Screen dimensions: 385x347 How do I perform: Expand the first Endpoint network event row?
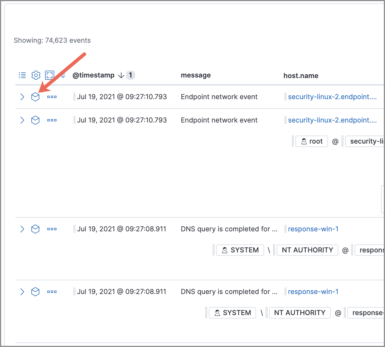[22, 97]
